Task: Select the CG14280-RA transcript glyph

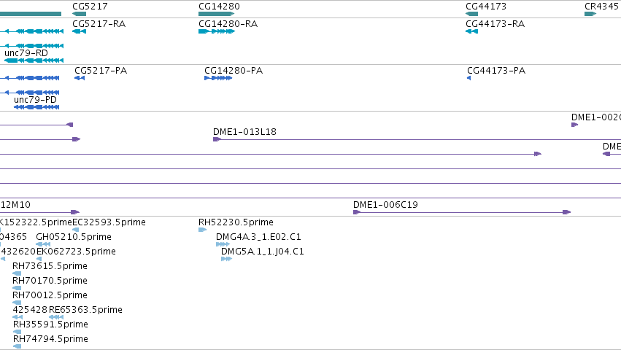Action: pos(217,31)
